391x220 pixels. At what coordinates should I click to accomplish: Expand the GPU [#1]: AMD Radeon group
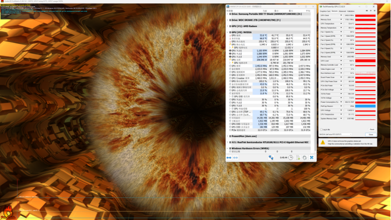pos(228,26)
